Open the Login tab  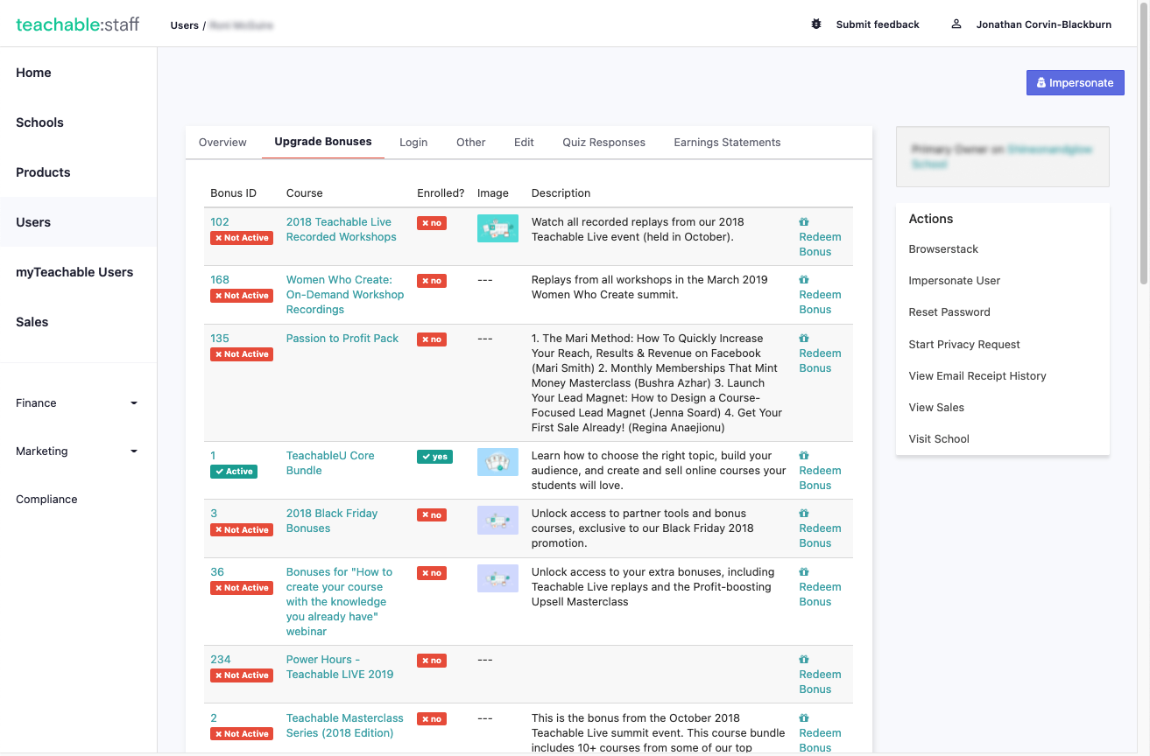click(x=413, y=143)
